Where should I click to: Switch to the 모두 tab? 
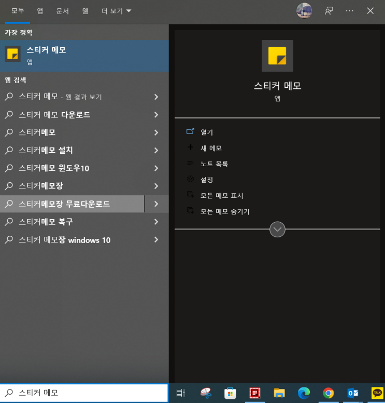18,11
